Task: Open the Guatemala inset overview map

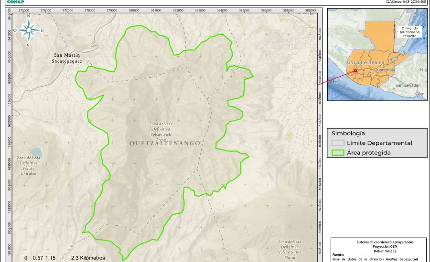Action: [x=377, y=55]
